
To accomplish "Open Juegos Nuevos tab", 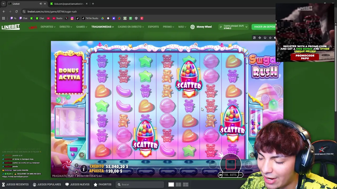I will point(77,185).
